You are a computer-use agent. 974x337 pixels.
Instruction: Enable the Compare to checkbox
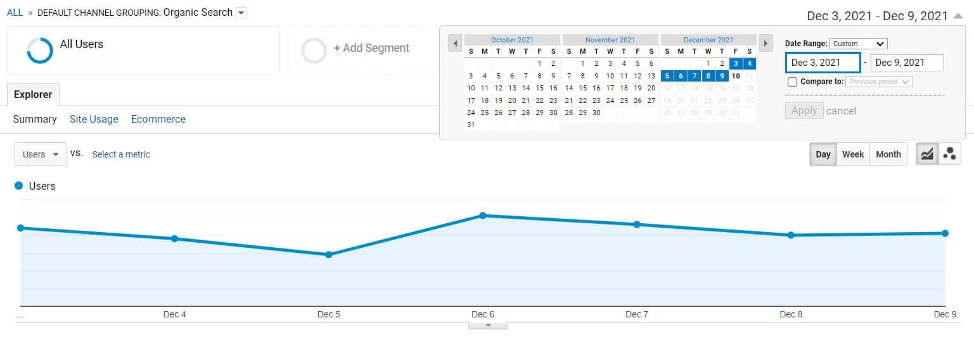(792, 82)
